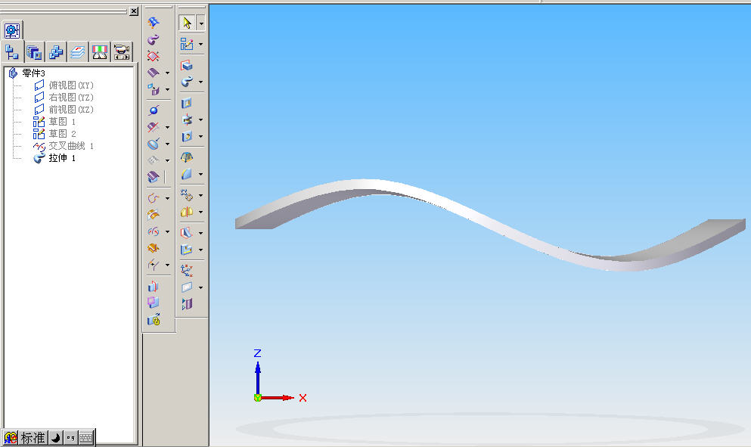751x447 pixels.
Task: Click the Project Curve tool
Action: (154, 215)
